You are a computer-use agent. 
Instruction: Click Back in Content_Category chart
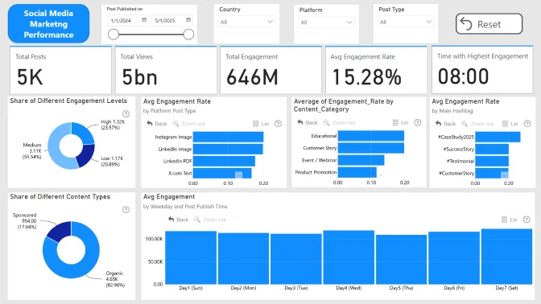308,122
